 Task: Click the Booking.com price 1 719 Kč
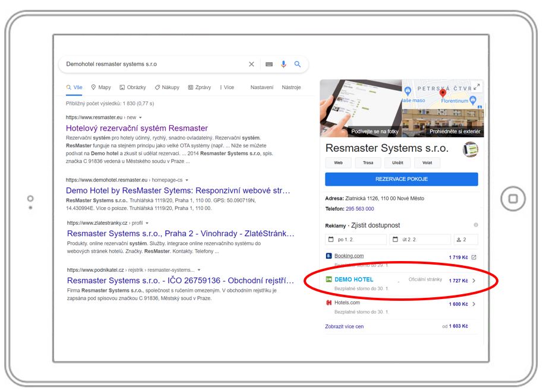[459, 258]
